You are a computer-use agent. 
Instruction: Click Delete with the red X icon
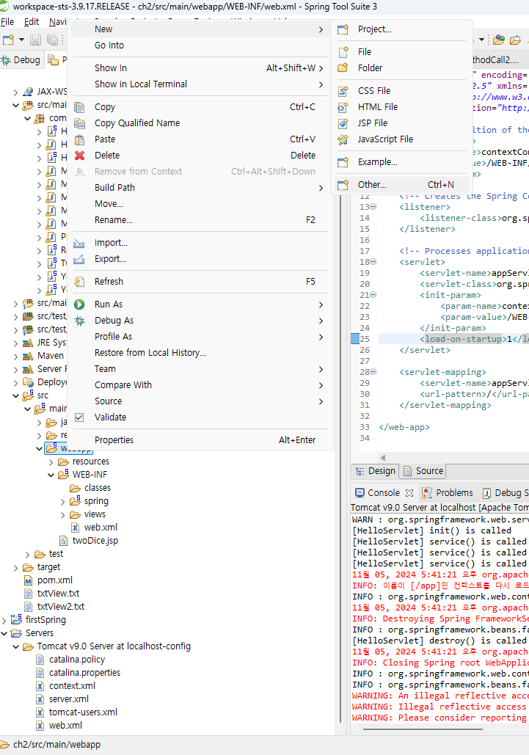(x=200, y=156)
